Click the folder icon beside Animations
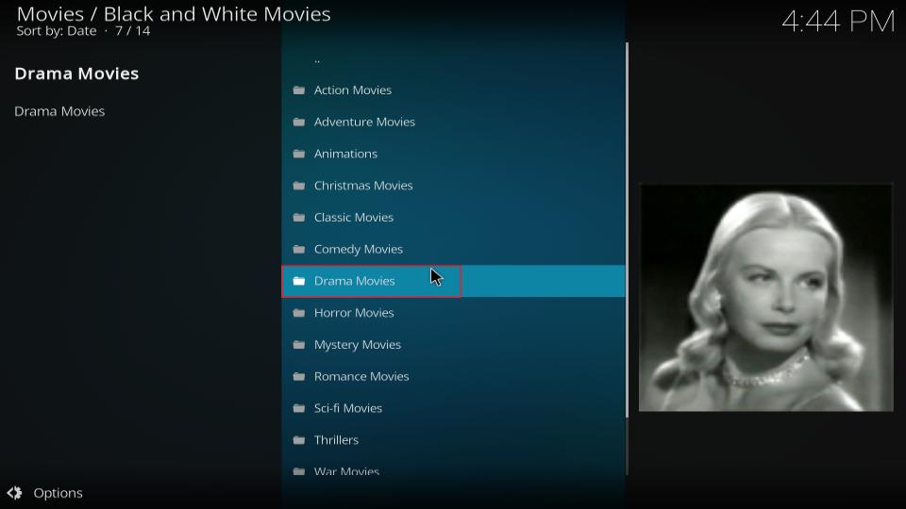The image size is (906, 509). tap(299, 154)
